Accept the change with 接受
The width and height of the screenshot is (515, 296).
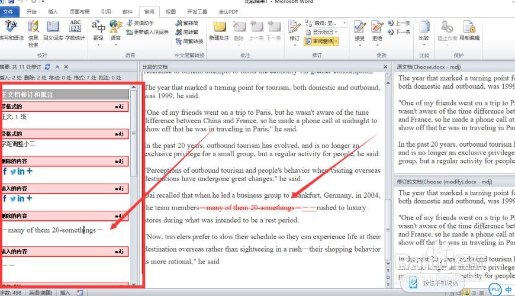[360, 32]
